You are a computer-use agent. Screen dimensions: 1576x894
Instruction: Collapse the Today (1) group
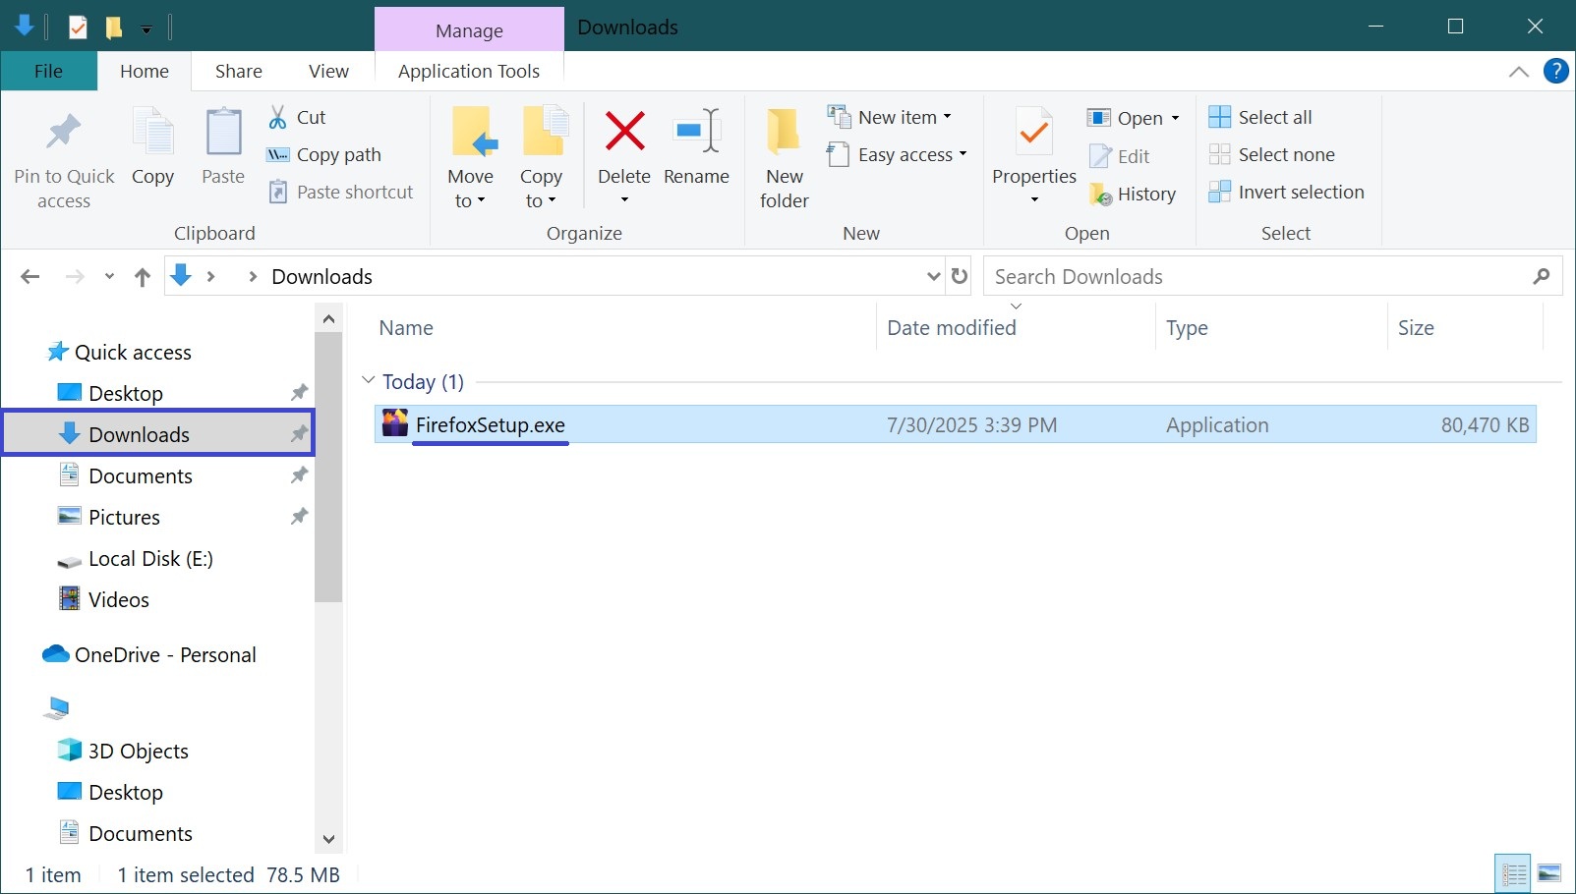[x=369, y=380]
